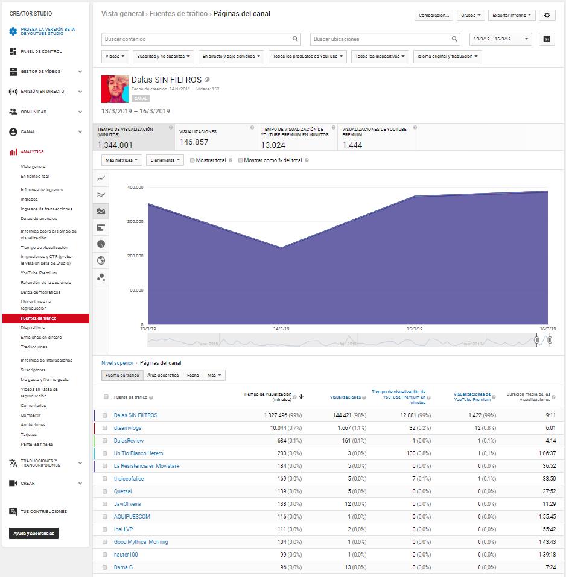Viewport: 566px width, 577px height.
Task: Open the Más tab menu
Action: point(214,376)
